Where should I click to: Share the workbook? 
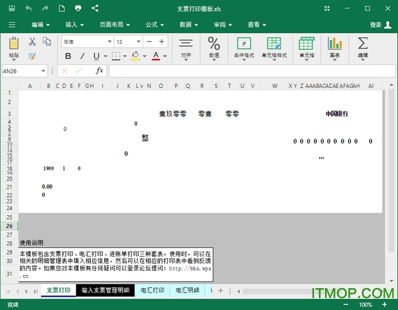click(95, 9)
